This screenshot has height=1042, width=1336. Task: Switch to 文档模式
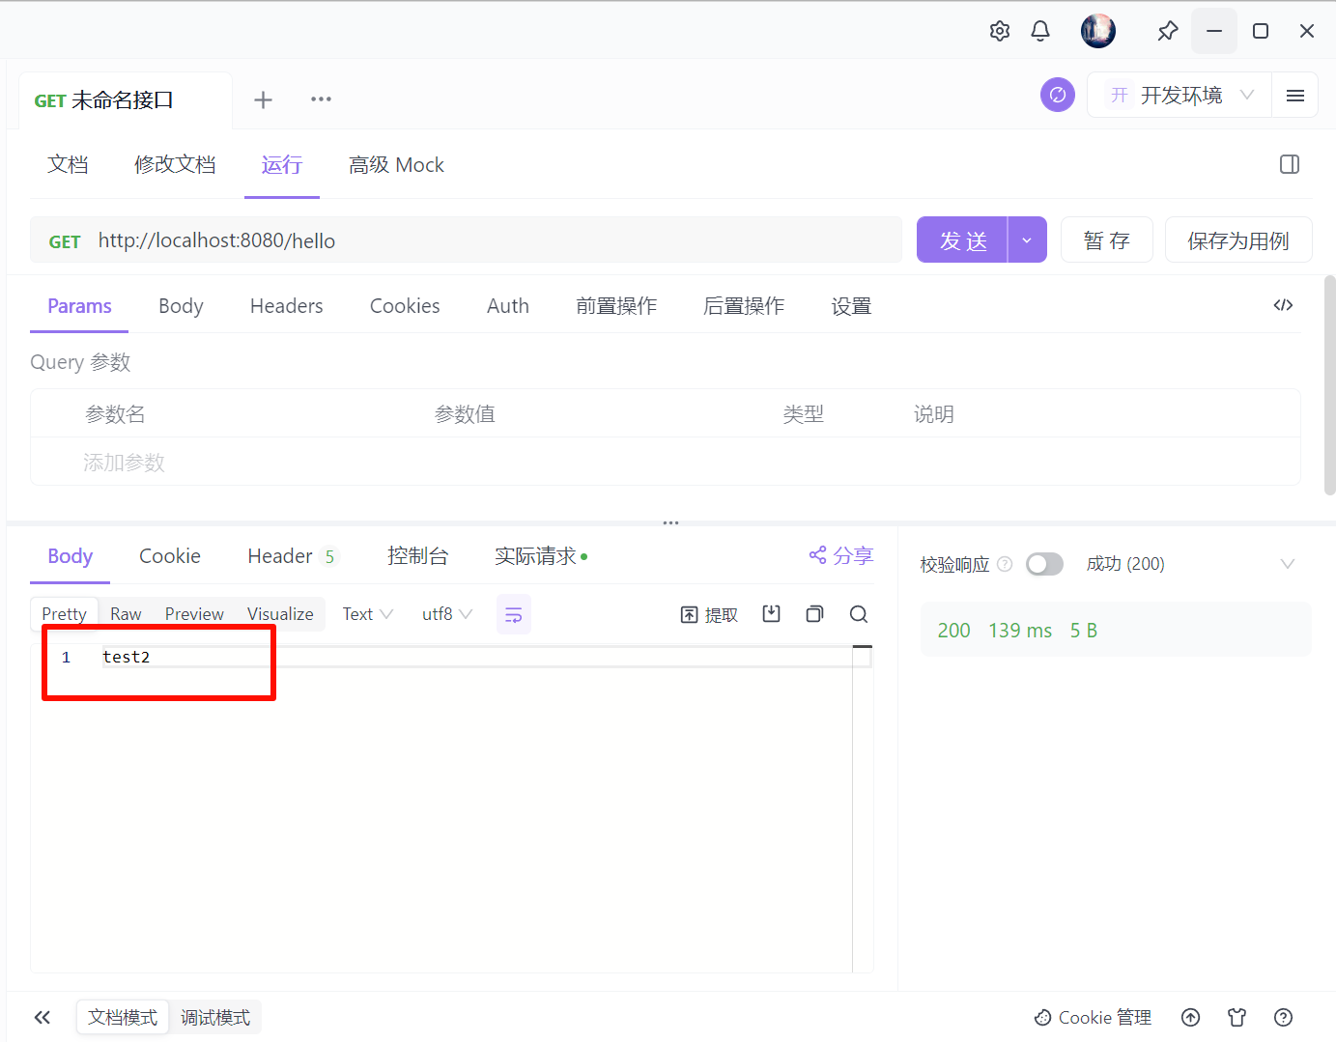click(x=123, y=1017)
